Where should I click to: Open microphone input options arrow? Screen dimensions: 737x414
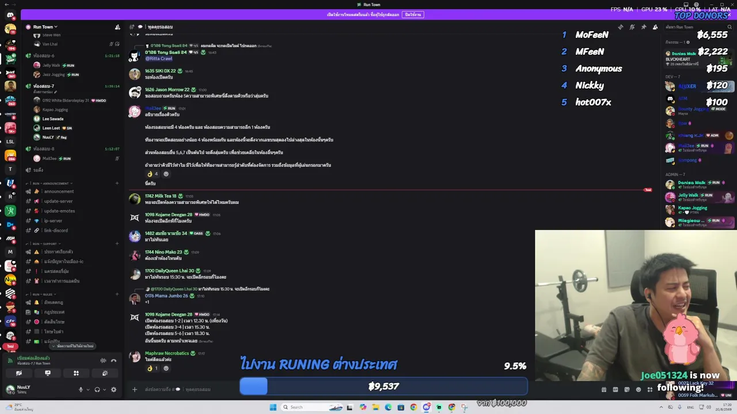pyautogui.click(x=88, y=389)
